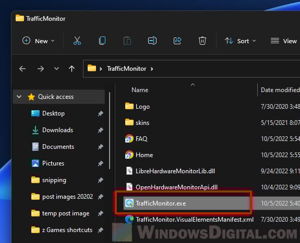Click the LibreHardwareMonitorLib.dll file icon
300x243 pixels.
[x=129, y=171]
